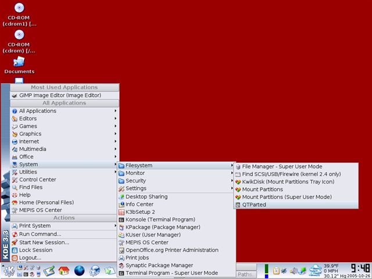Select Mount Partitions (Super User Mode)

pos(296,197)
